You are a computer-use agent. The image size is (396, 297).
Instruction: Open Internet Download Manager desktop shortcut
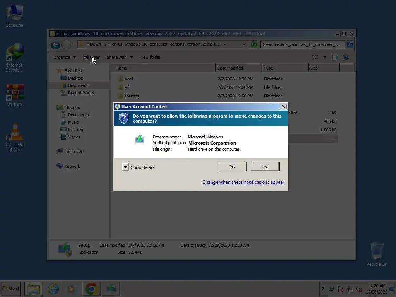pyautogui.click(x=14, y=58)
